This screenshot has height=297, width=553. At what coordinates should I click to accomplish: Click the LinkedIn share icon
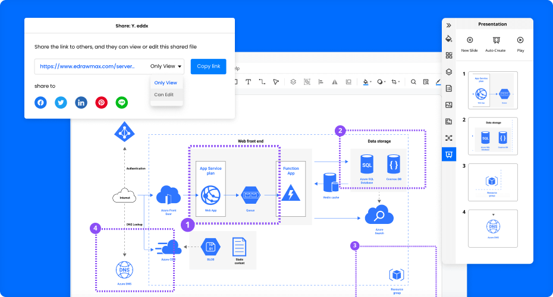coord(81,103)
